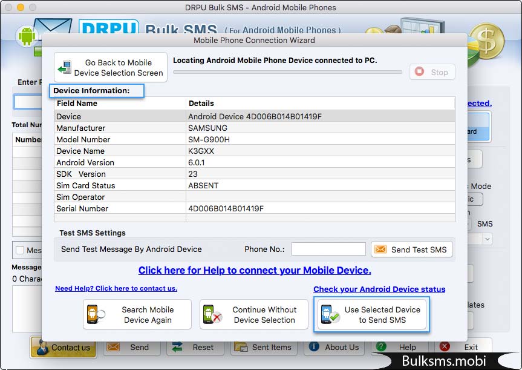522x370 pixels.
Task: Click the gold dollar coin icon
Action: point(487,41)
